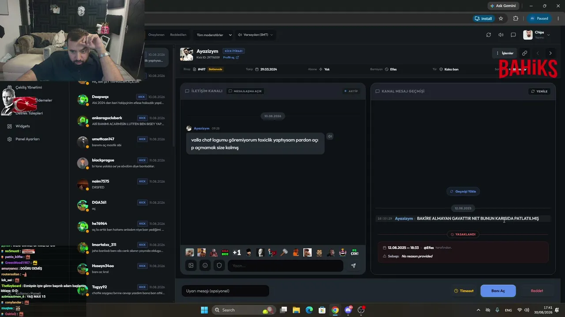Click the Yenile refresh button
The width and height of the screenshot is (565, 317).
[x=539, y=91]
